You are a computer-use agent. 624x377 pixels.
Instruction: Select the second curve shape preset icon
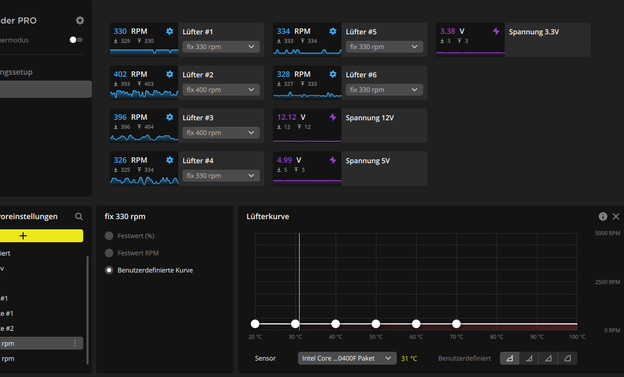(x=529, y=358)
